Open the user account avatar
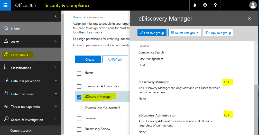The width and height of the screenshot is (259, 135). pos(253,5)
